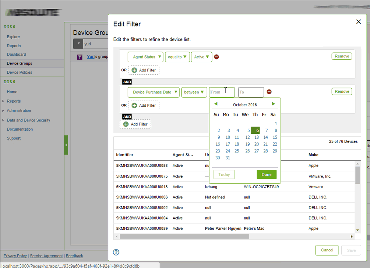370x268 pixels.
Task: Change the 'between' operator dropdown
Action: 194,92
